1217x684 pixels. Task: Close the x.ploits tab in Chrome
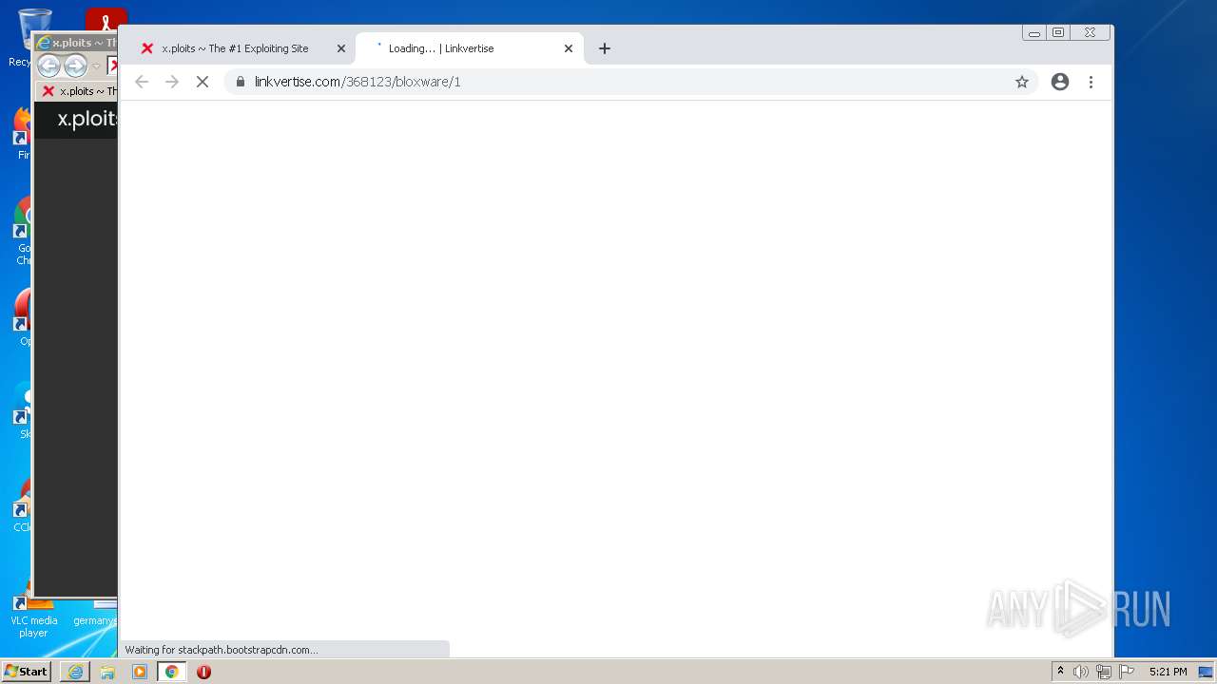(x=341, y=48)
